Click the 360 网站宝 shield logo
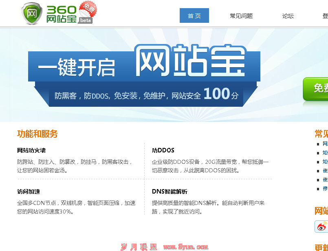This screenshot has height=251, width=328. tap(32, 13)
